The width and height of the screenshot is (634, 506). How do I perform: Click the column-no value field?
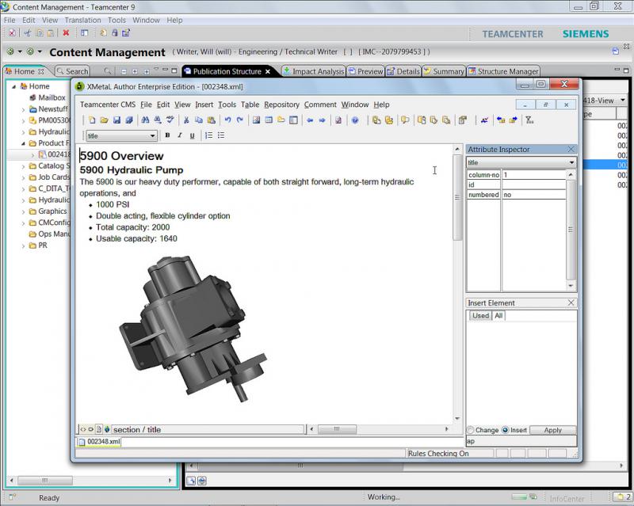point(533,175)
